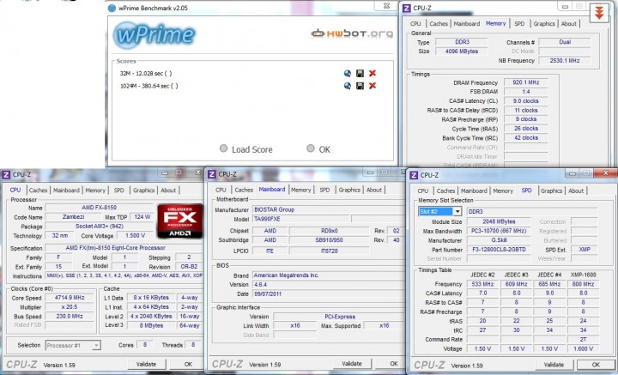The height and width of the screenshot is (375, 618).
Task: Select SPD tab in Mainboard window
Action: [x=324, y=190]
